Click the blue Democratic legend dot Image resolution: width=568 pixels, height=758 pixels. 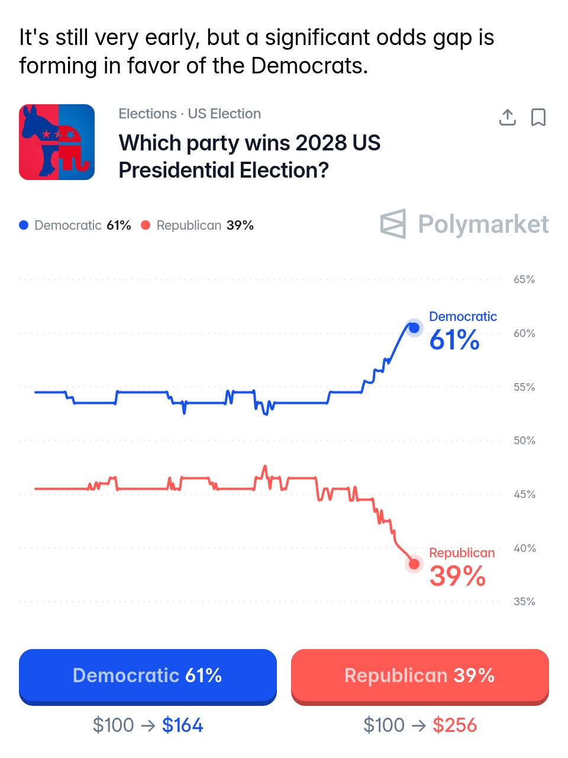point(24,225)
